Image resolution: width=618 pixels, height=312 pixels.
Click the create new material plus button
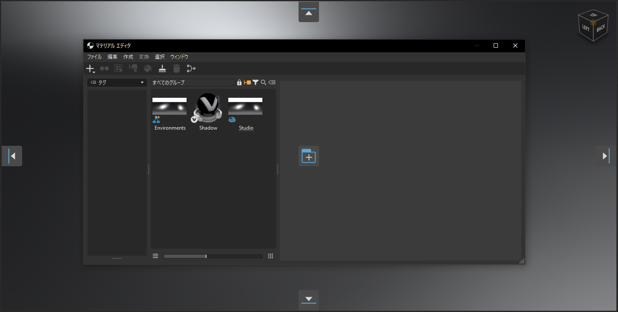point(90,68)
